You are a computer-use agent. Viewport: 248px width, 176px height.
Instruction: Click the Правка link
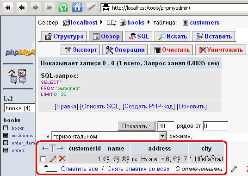66,106
